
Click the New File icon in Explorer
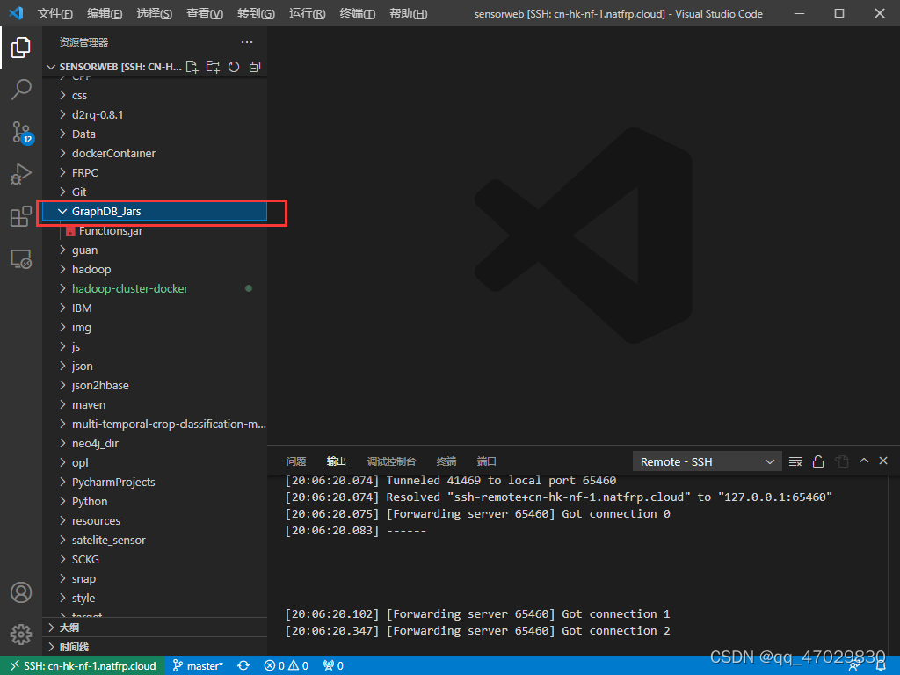click(192, 66)
